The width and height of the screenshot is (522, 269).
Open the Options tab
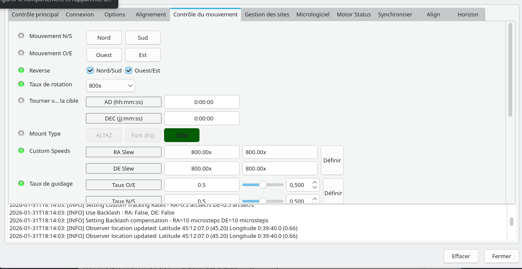pos(115,14)
